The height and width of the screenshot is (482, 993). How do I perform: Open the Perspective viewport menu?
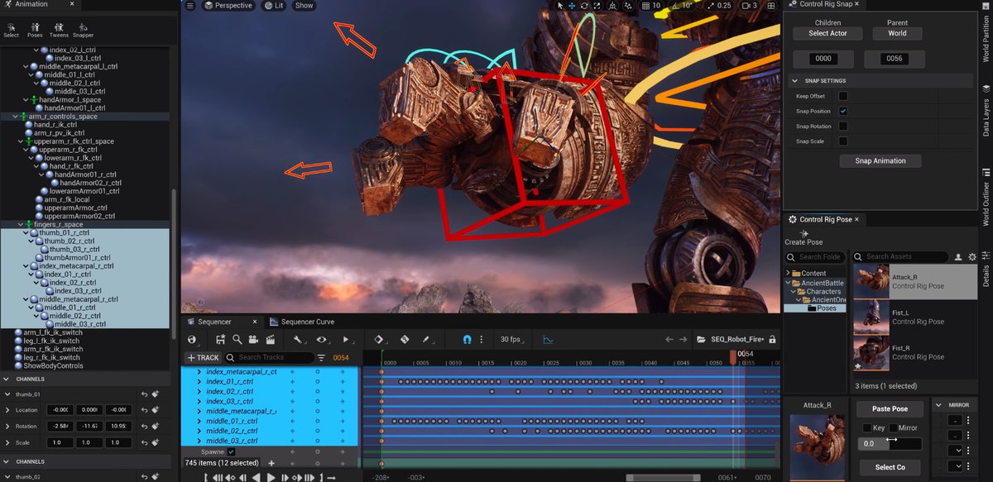tap(228, 6)
